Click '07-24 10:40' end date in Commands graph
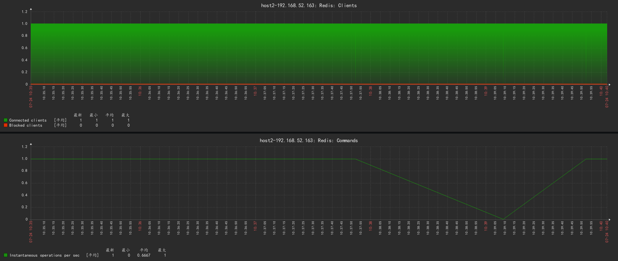This screenshot has width=618, height=261. point(607,231)
